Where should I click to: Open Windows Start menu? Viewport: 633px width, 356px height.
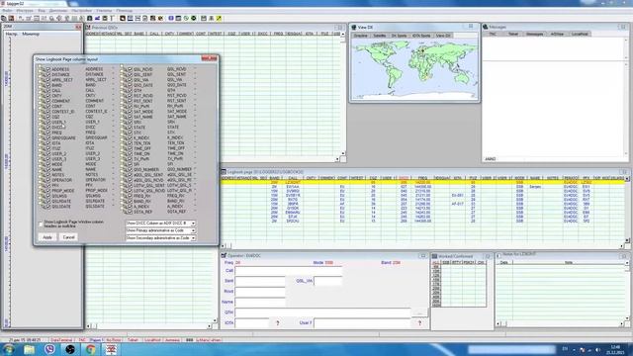coord(8,349)
